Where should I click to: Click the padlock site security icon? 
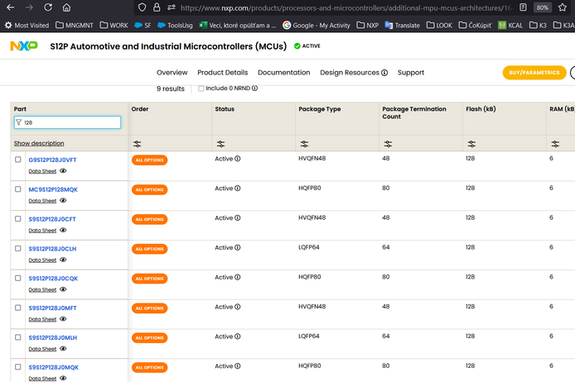157,7
